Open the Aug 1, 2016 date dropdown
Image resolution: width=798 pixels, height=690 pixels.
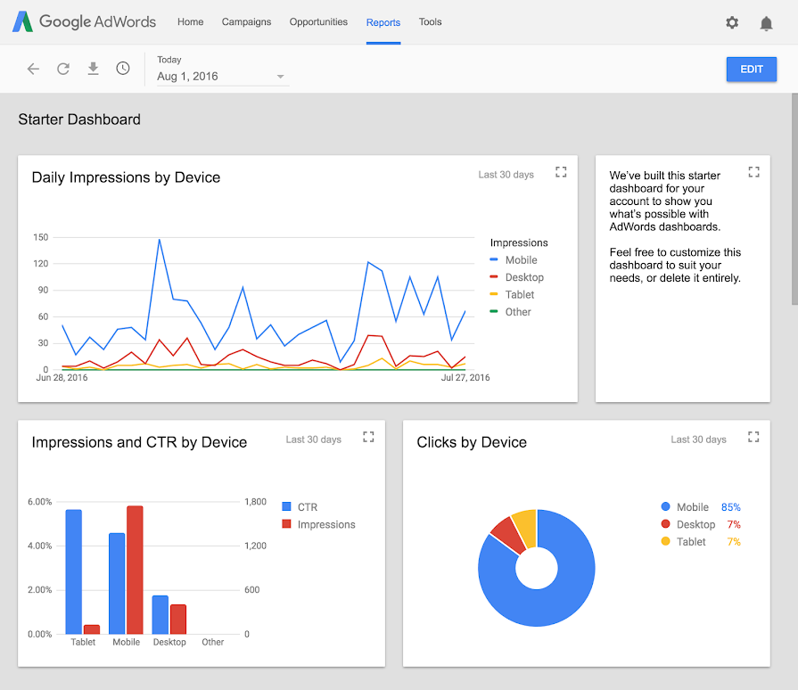pyautogui.click(x=223, y=77)
